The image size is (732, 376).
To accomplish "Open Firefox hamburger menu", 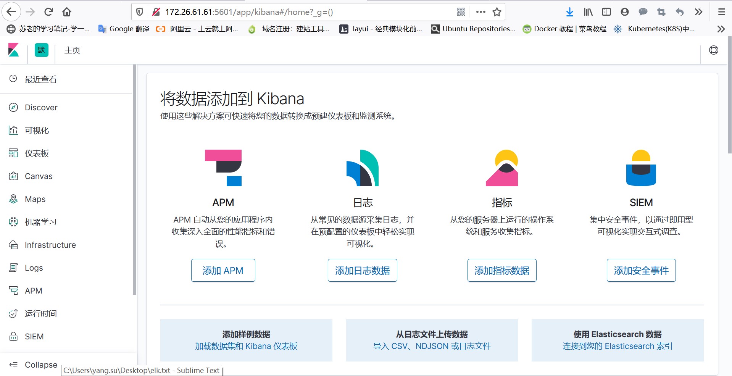I will pos(721,12).
